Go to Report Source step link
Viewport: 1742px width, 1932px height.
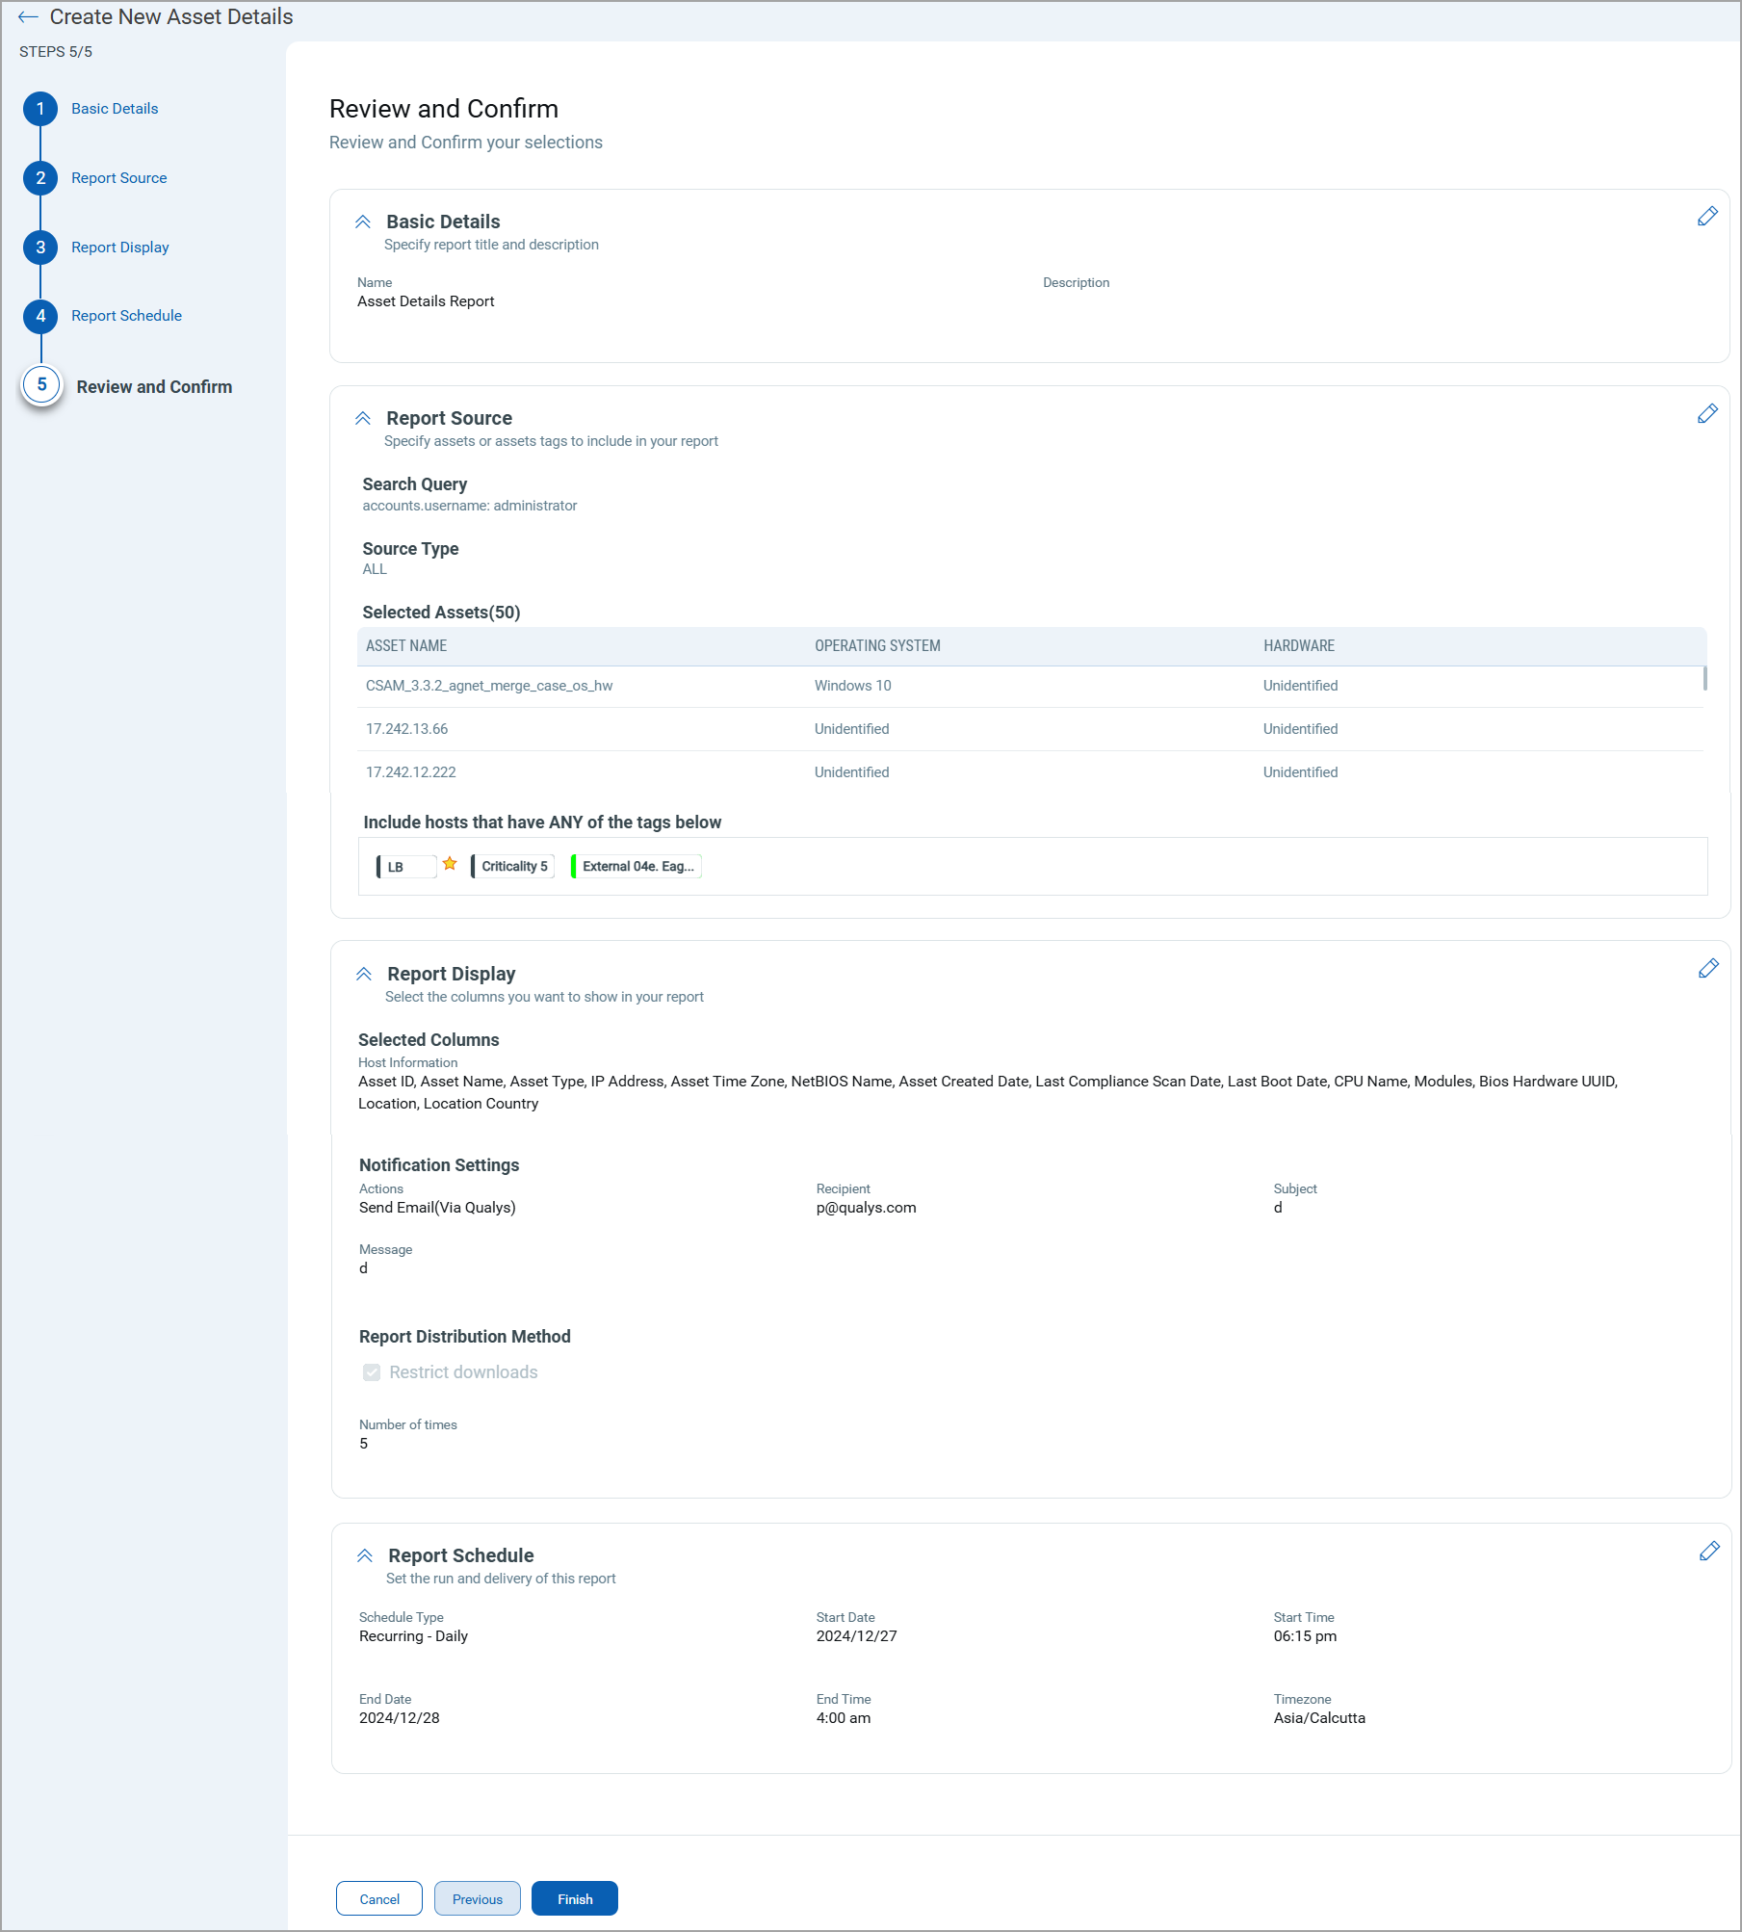(x=119, y=178)
